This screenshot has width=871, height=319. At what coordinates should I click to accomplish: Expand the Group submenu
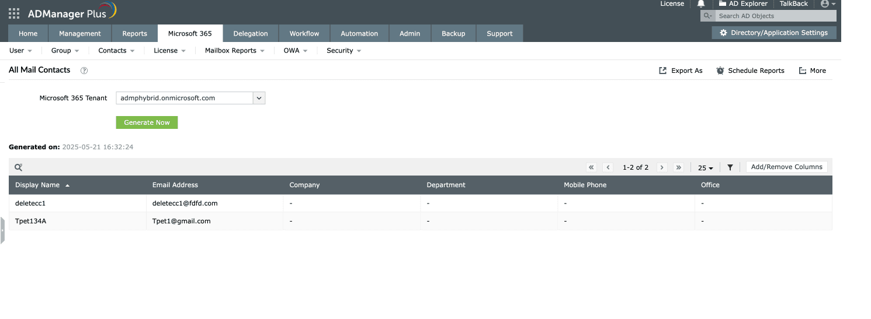tap(65, 51)
